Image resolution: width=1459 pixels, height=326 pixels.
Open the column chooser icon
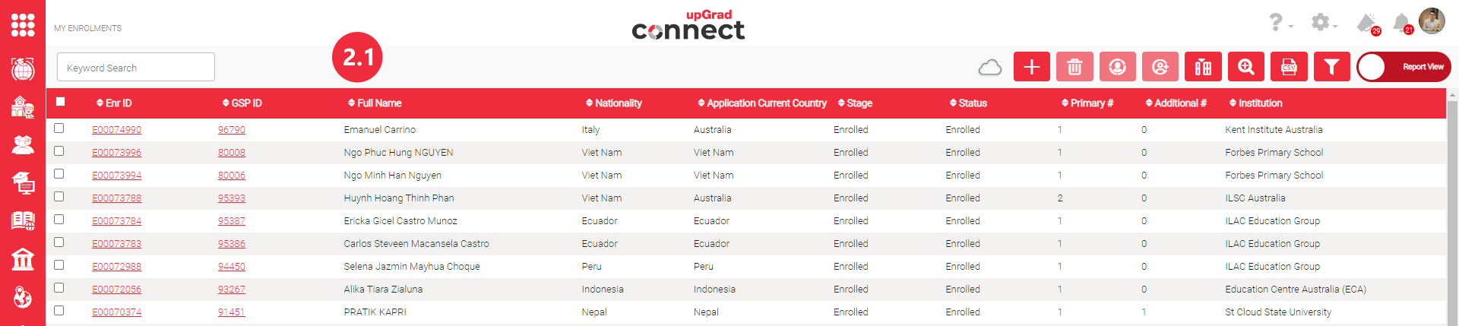[x=1203, y=67]
